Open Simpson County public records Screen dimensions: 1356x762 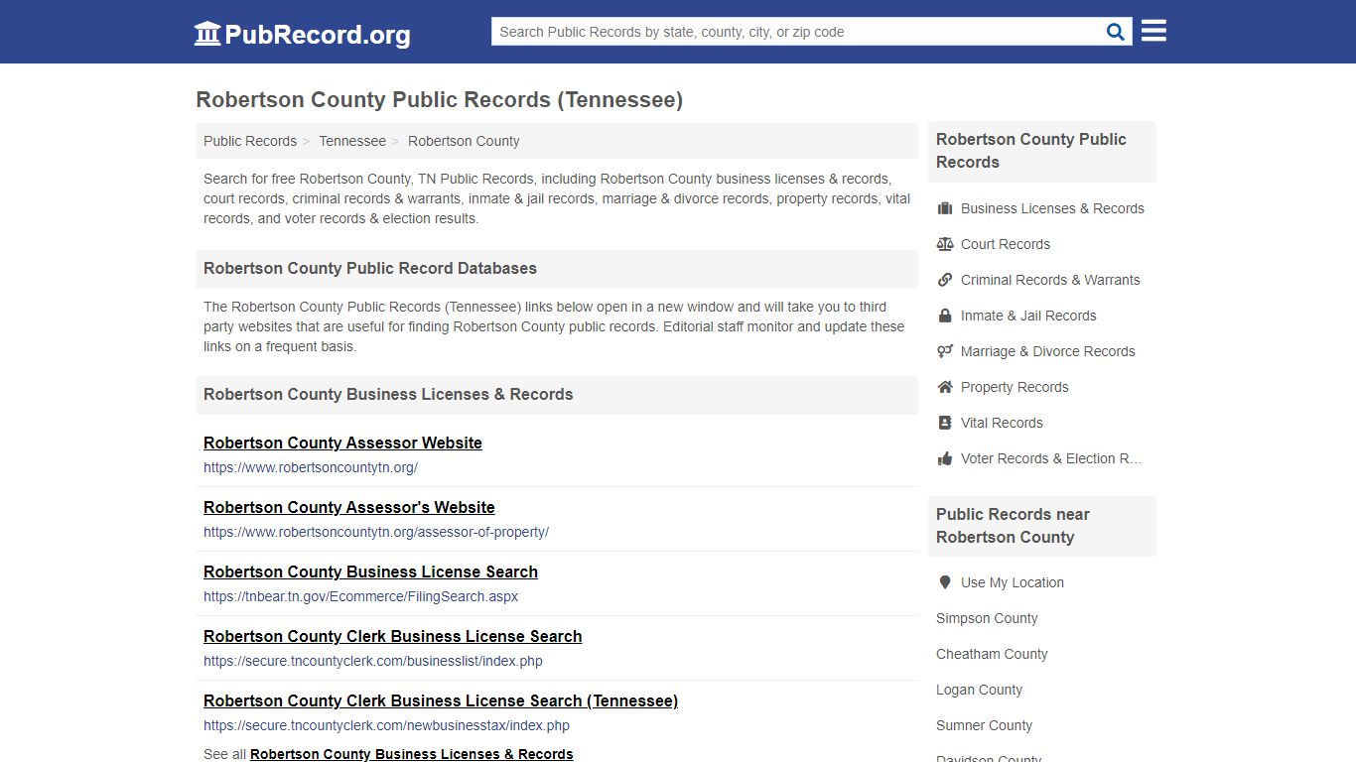987,618
